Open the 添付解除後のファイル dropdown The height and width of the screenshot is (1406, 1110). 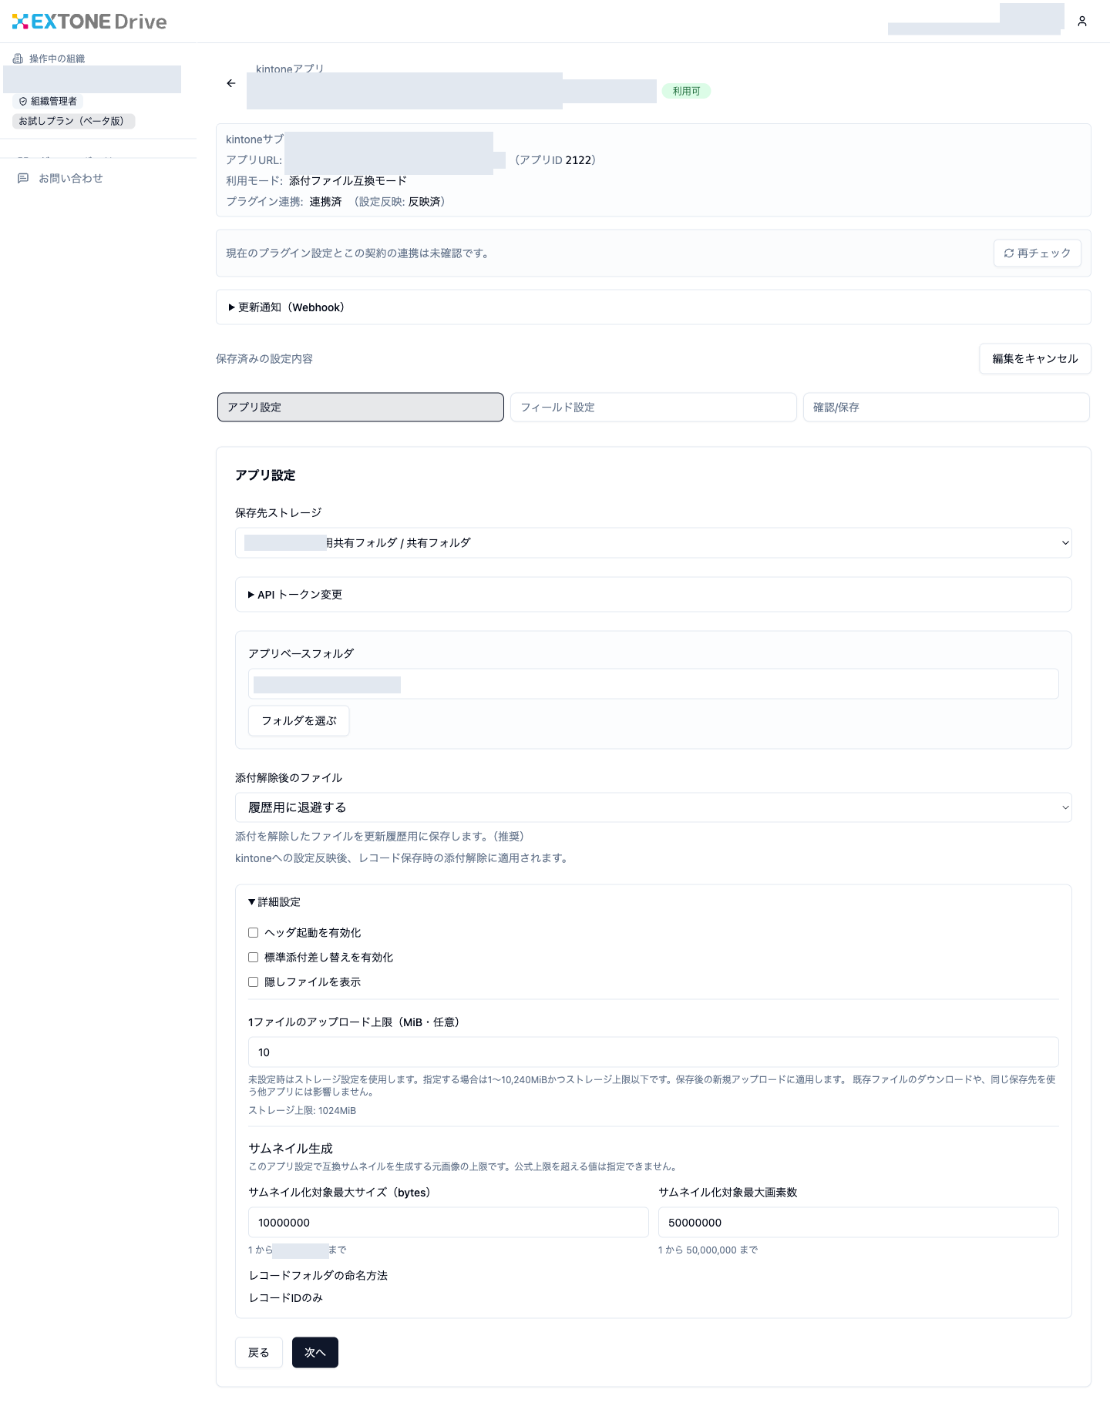pos(654,807)
